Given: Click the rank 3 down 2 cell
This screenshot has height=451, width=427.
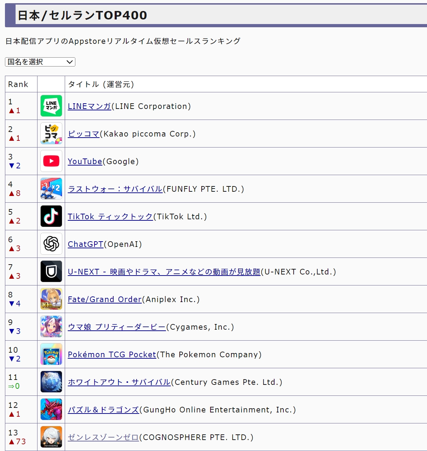Looking at the screenshot, I should (x=21, y=161).
